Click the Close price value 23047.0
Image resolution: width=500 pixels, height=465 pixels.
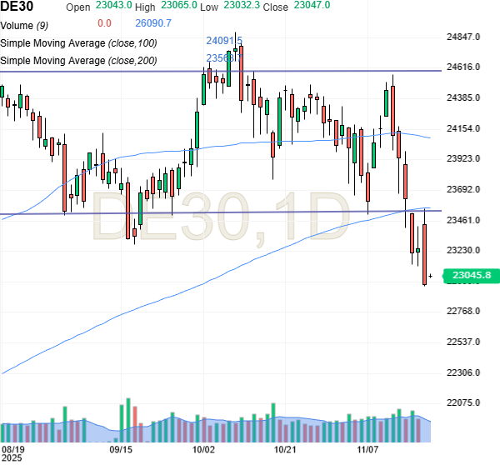[312, 5]
